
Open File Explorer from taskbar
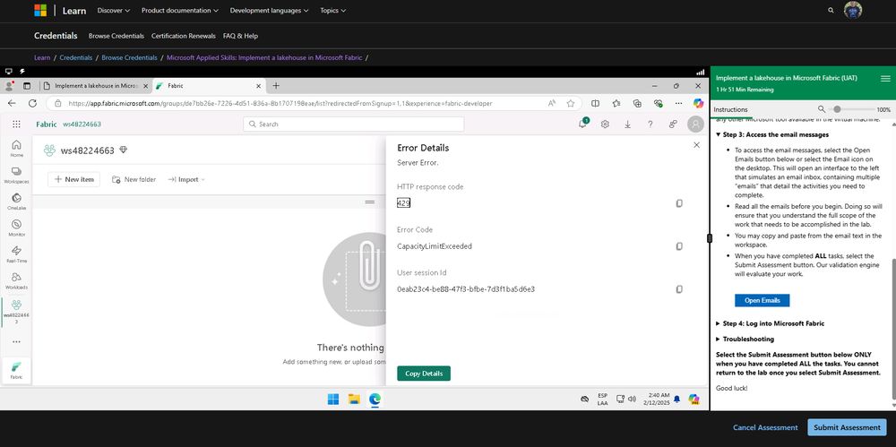(x=354, y=399)
